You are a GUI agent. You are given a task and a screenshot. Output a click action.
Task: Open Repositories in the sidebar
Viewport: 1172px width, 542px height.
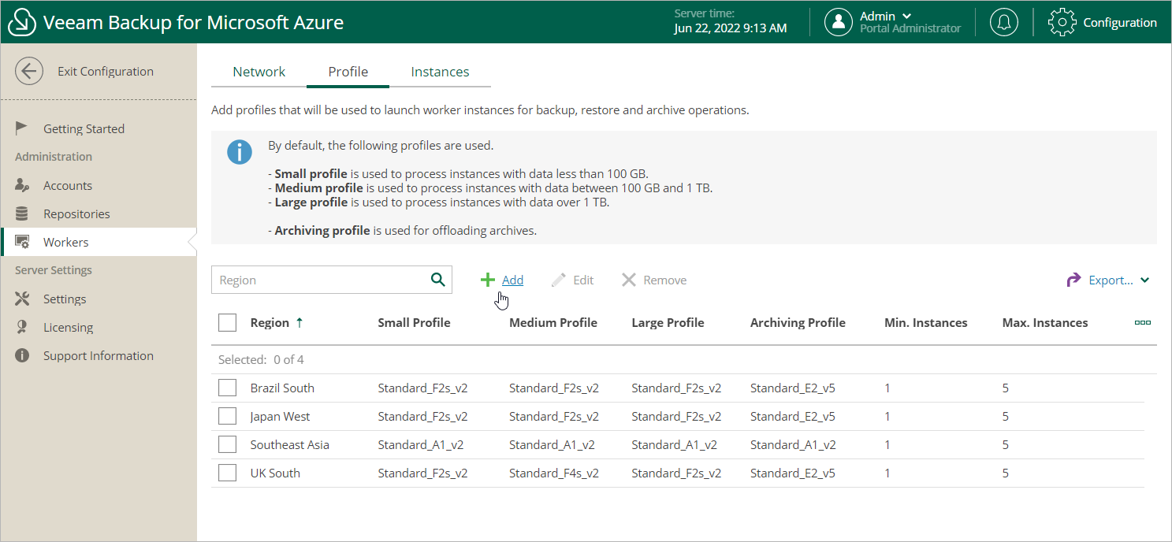[x=76, y=213]
